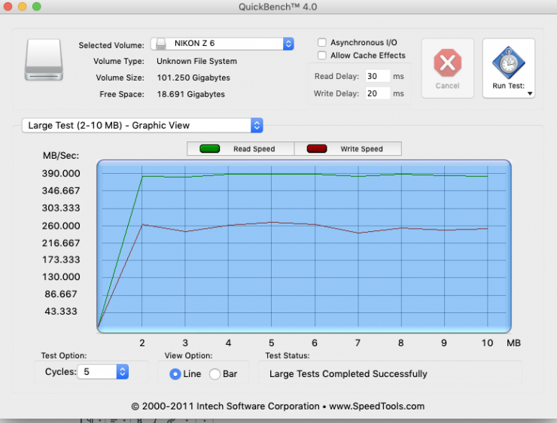Click the Write Delay input field

click(377, 93)
